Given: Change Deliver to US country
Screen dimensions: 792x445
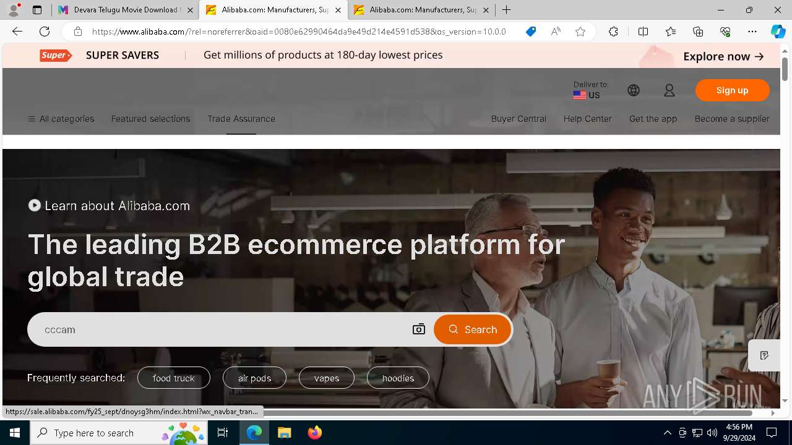Looking at the screenshot, I should click(590, 90).
